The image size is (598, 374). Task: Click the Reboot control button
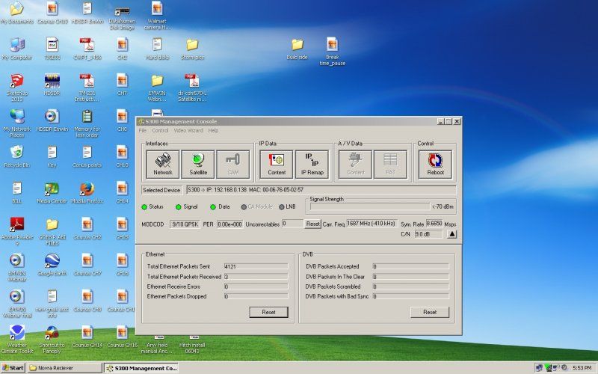(435, 165)
